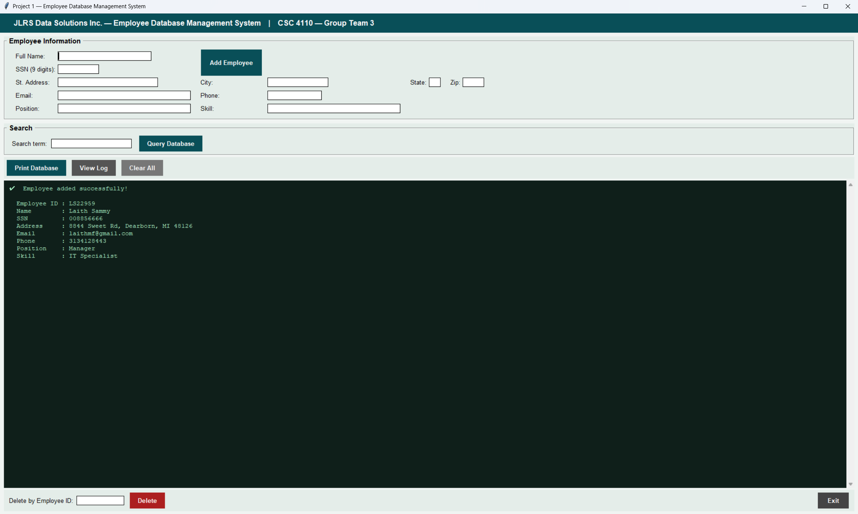
Task: Click inside the City field
Action: pyautogui.click(x=297, y=82)
